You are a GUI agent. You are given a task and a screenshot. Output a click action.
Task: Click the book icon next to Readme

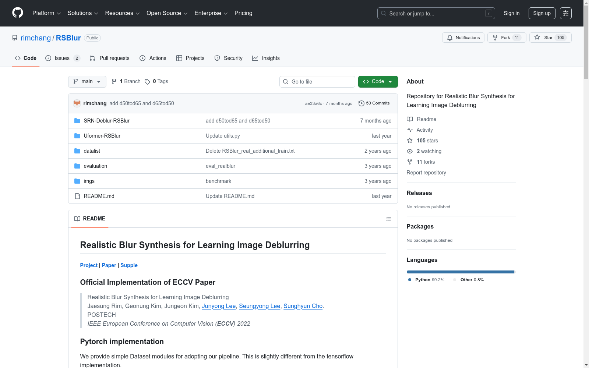pos(410,119)
